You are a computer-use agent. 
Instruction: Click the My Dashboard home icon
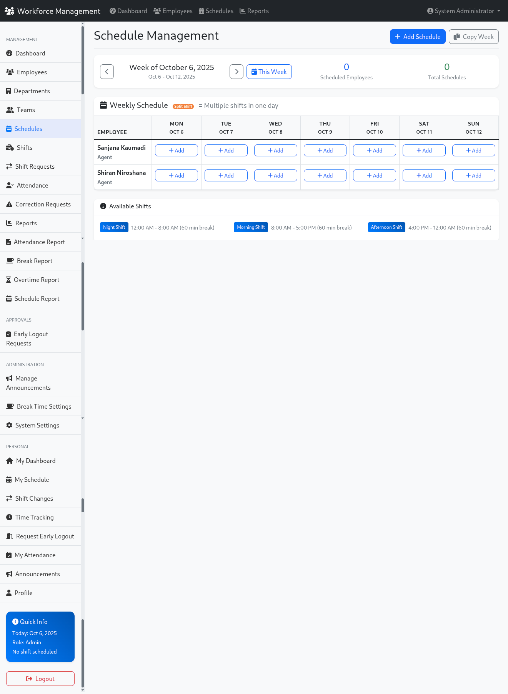(10, 461)
